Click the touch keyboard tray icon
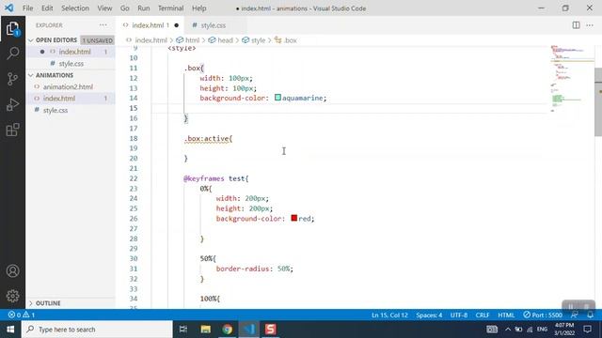The height and width of the screenshot is (338, 602). (492, 330)
